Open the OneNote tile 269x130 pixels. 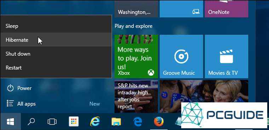227,9
